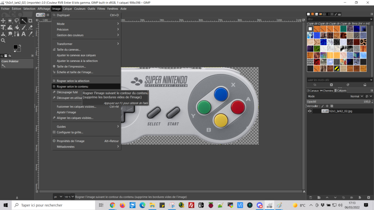The image size is (374, 210).
Task: Expand the Guides submenu
Action: (x=86, y=127)
